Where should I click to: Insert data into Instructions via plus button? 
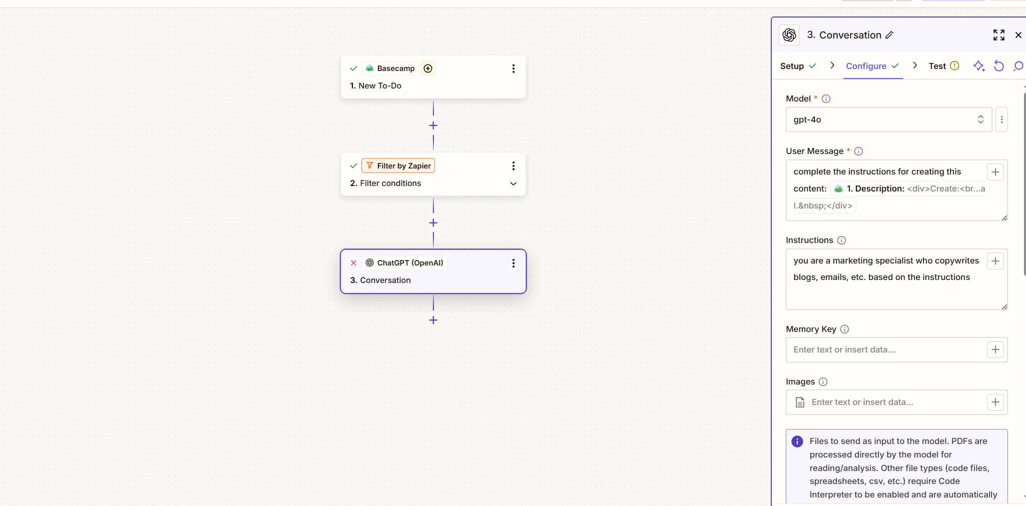pyautogui.click(x=995, y=261)
